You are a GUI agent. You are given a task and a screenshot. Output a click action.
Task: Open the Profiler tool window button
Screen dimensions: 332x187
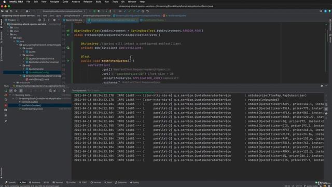click(x=71, y=182)
